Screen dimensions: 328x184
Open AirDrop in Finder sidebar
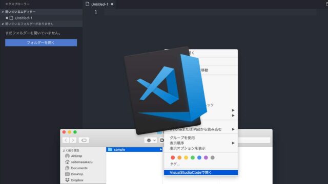click(74, 156)
